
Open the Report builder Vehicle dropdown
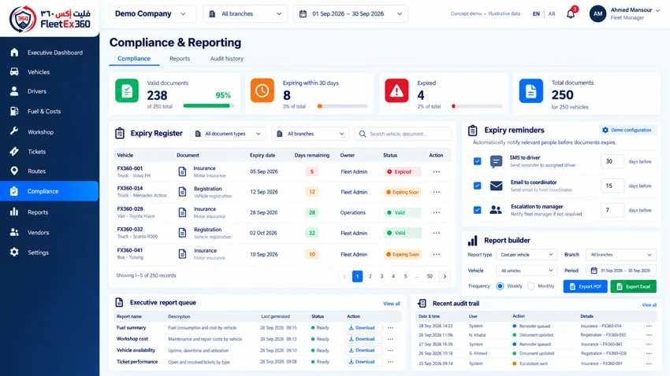(527, 271)
